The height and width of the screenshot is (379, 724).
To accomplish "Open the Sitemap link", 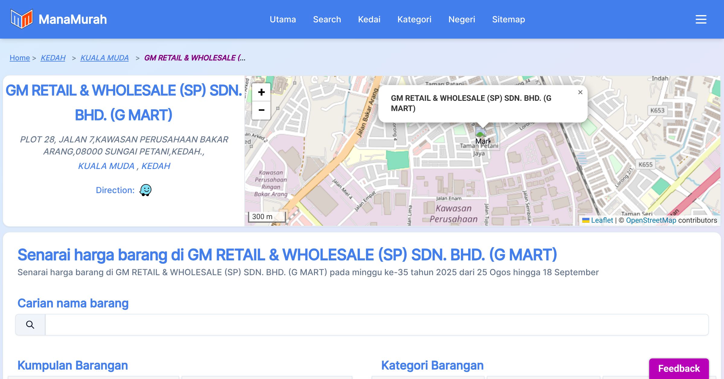I will [508, 19].
